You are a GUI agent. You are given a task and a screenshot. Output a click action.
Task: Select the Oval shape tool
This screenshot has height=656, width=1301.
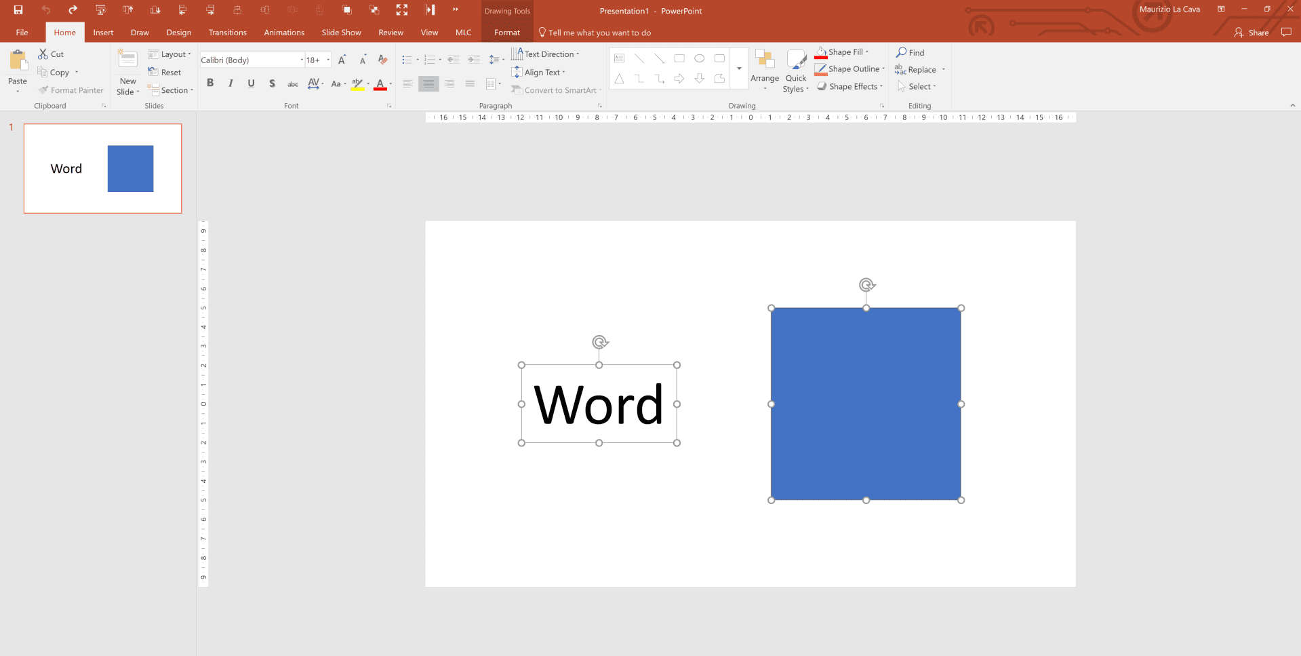pyautogui.click(x=699, y=58)
